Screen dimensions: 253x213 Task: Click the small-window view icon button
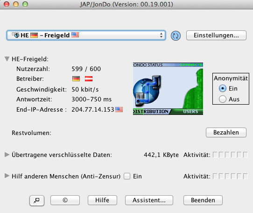pos(37,200)
